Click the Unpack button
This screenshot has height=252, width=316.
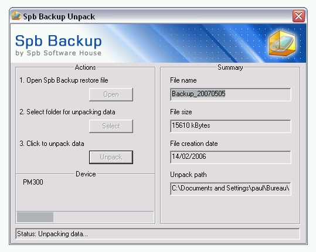pos(111,157)
